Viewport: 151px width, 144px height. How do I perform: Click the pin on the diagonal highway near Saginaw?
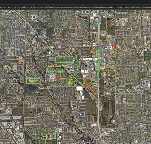point(31,27)
